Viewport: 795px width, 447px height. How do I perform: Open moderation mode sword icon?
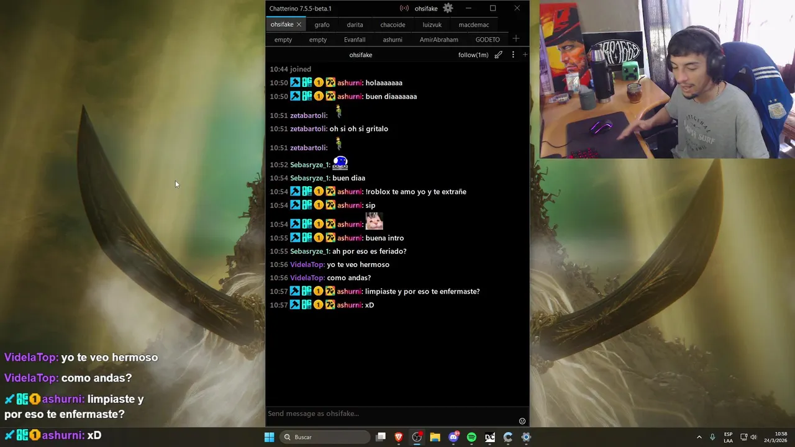(x=498, y=55)
